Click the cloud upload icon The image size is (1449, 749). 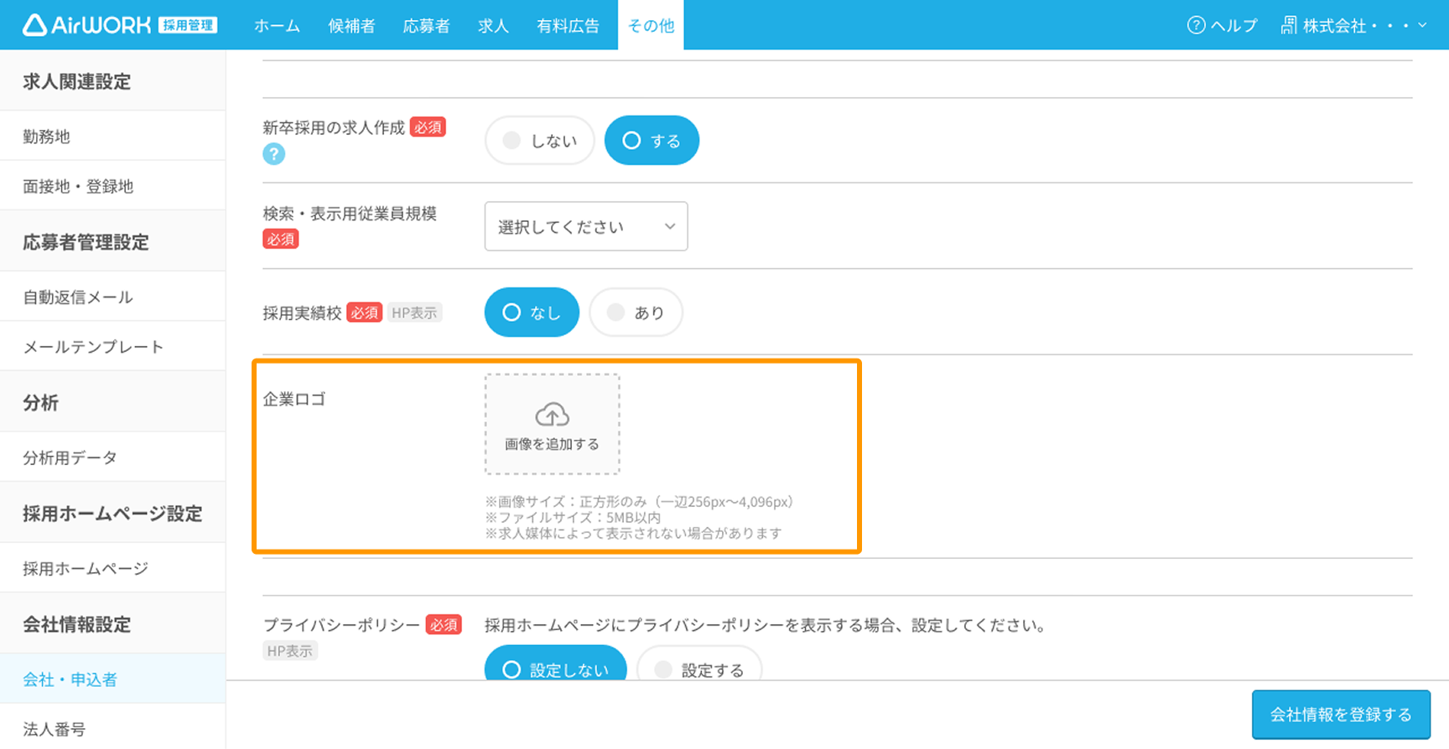point(552,415)
